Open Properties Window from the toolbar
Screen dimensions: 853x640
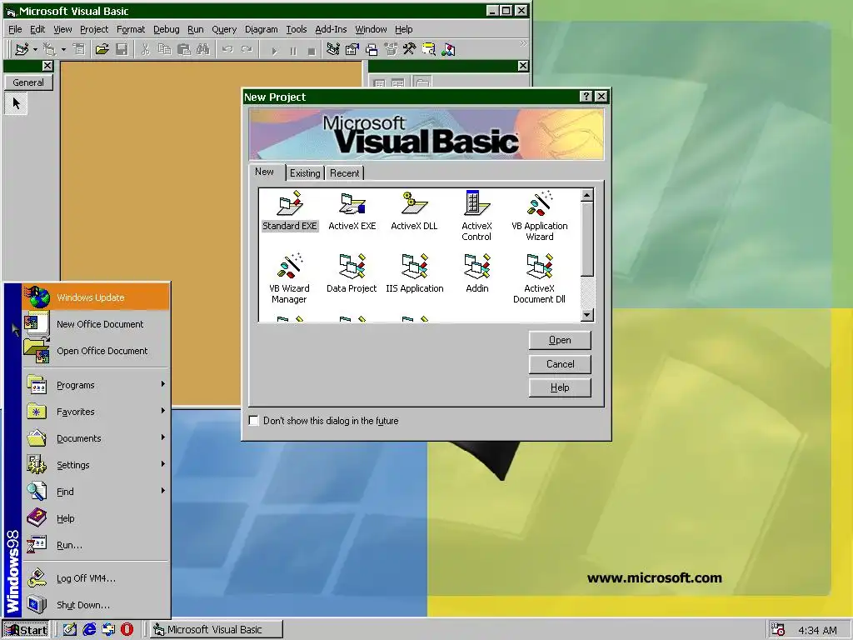click(x=352, y=49)
